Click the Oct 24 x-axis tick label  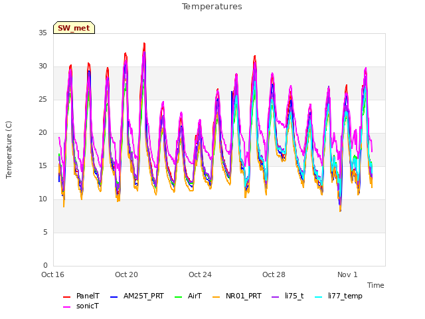tap(200, 274)
